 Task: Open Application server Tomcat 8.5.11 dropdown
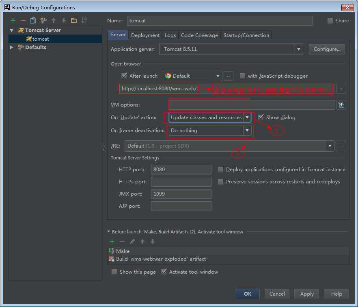(231, 49)
